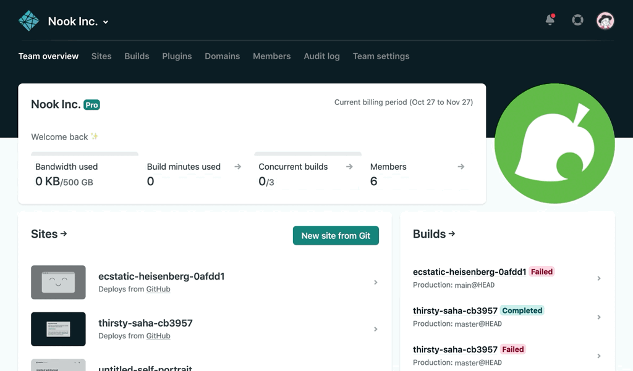Open the Audit log tab
The height and width of the screenshot is (371, 633).
pyautogui.click(x=321, y=56)
